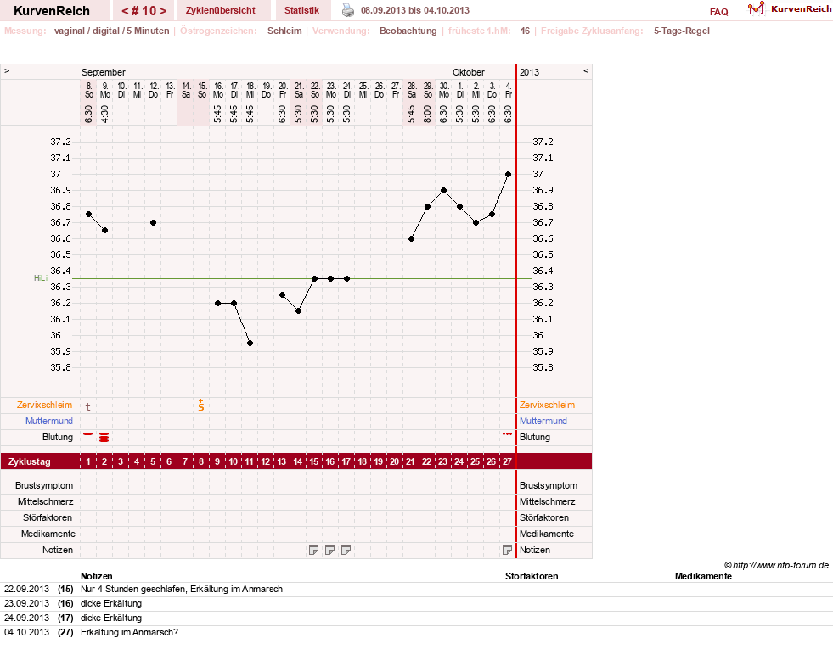
Task: Click the Störfaktoren row label on left
Action: tap(48, 517)
